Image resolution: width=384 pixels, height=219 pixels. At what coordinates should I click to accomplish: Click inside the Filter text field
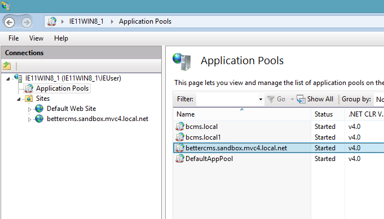(227, 99)
